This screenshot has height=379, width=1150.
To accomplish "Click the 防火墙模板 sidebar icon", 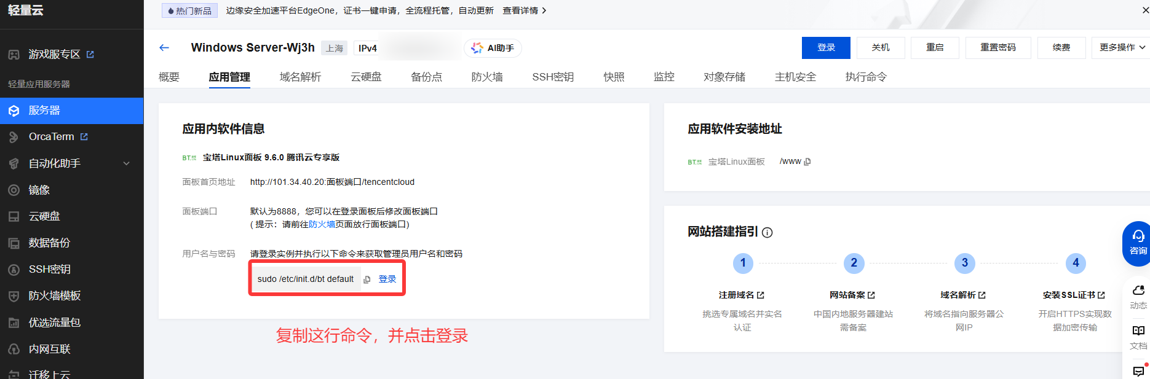I will point(14,295).
